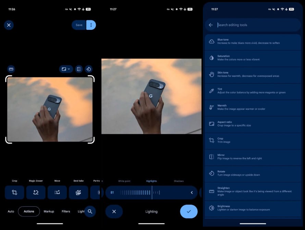305x230 pixels.
Task: Open the three-dot overflow menu beside Save
Action: [91, 25]
